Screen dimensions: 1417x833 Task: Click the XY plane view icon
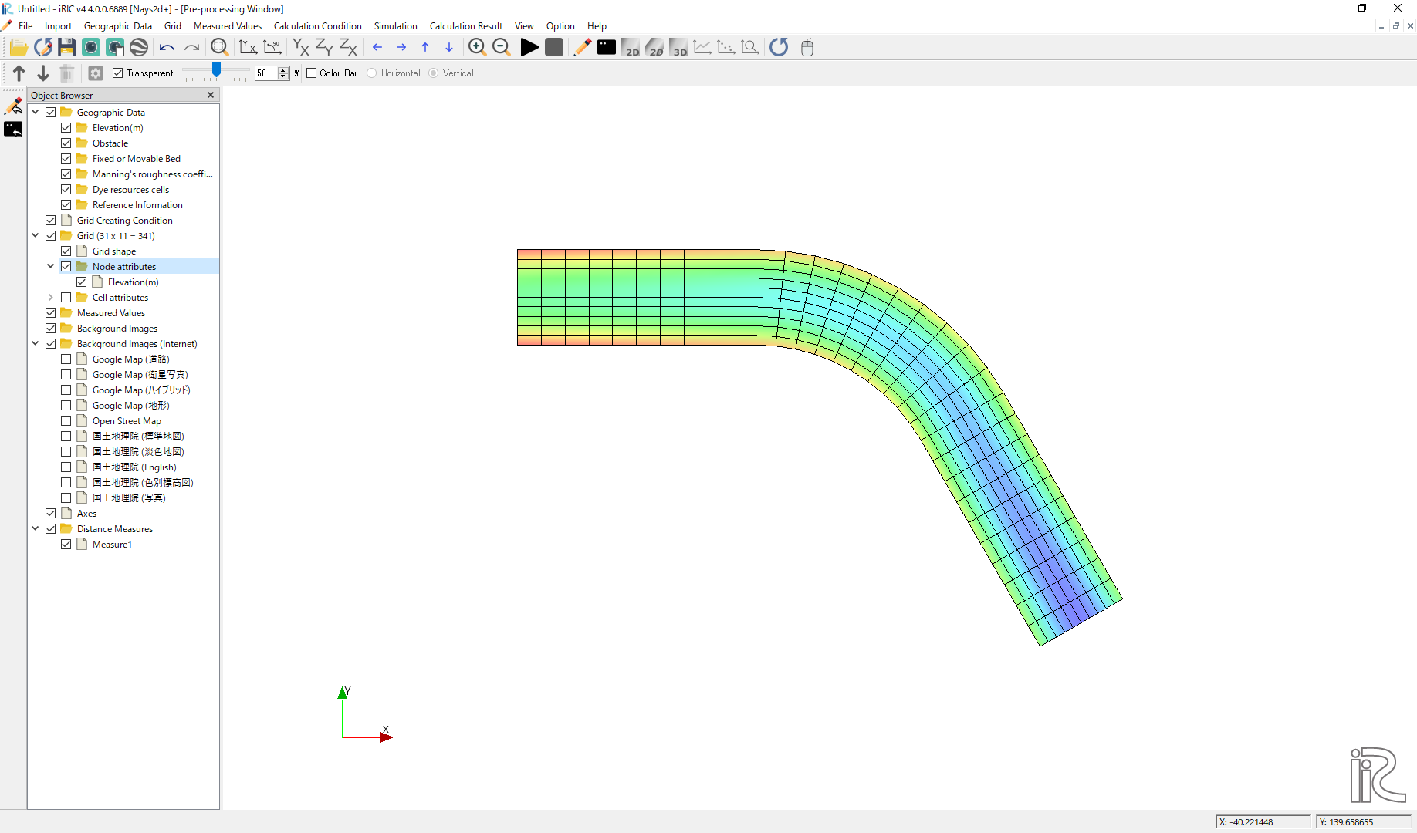coord(301,48)
